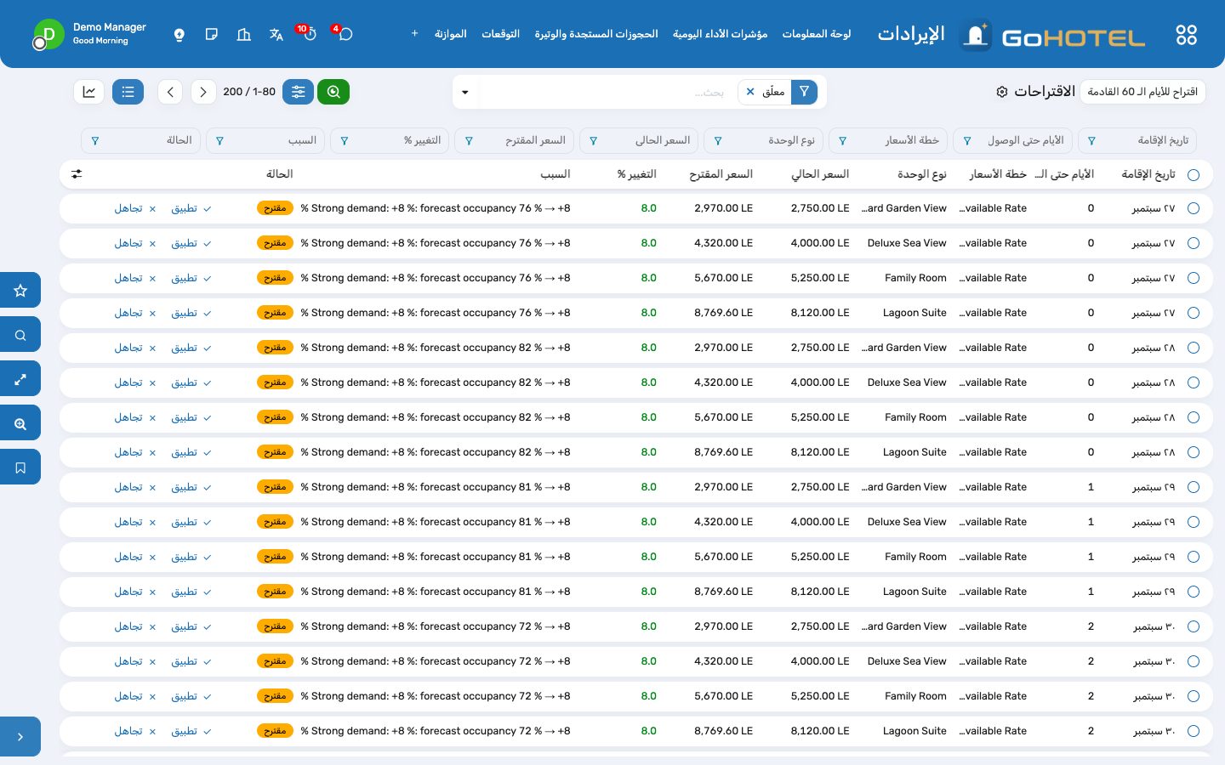The width and height of the screenshot is (1225, 765).
Task: Open settings gear next to الاقتراحات
Action: (1002, 92)
